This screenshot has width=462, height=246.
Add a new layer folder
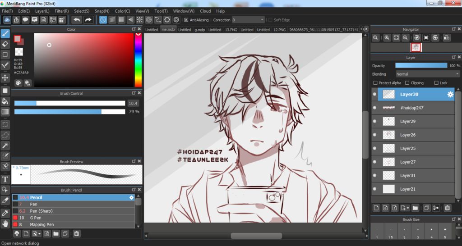[x=415, y=208]
